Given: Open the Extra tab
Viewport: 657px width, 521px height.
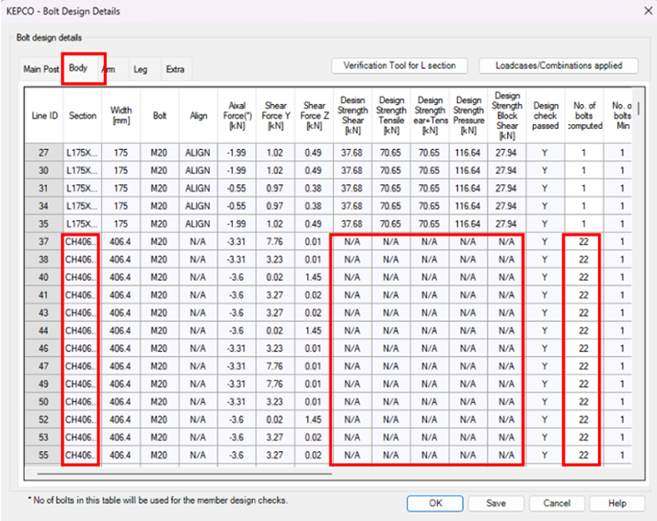Looking at the screenshot, I should pos(174,69).
